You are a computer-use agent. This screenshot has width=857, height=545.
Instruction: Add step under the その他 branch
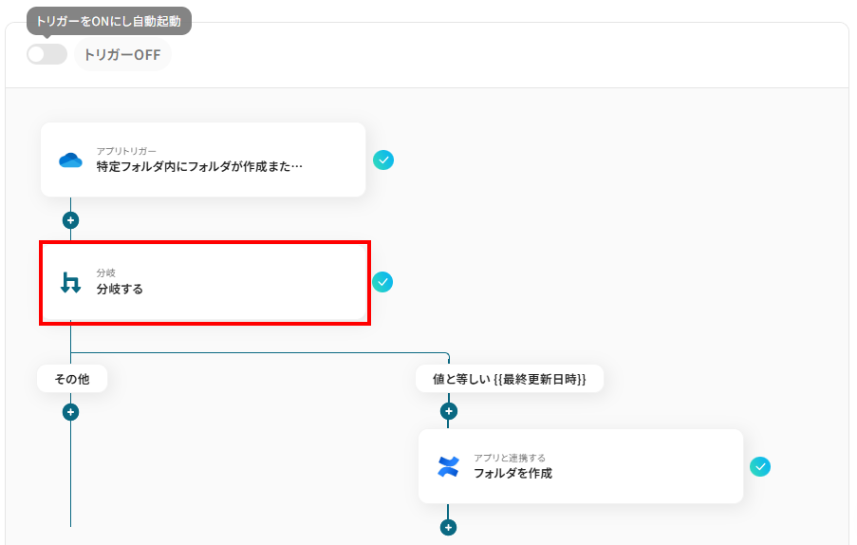70,412
